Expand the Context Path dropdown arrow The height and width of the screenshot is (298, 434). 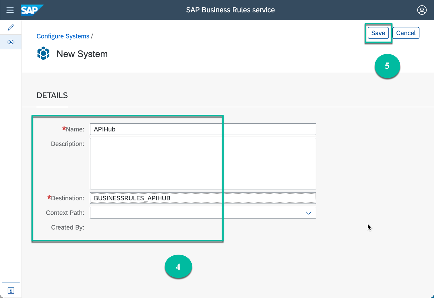click(x=308, y=213)
